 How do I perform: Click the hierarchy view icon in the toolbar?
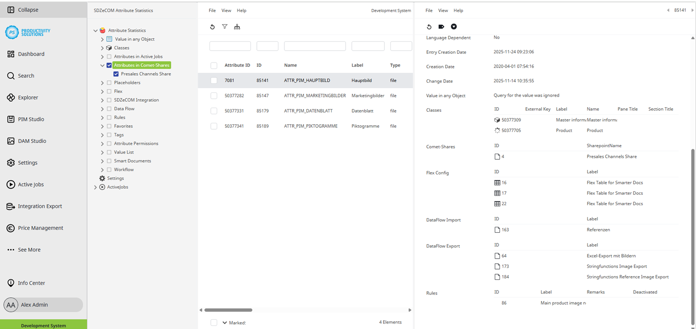[x=237, y=27]
